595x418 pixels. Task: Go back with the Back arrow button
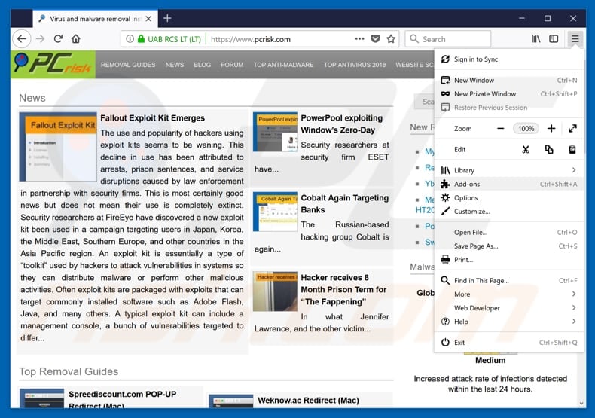(22, 38)
